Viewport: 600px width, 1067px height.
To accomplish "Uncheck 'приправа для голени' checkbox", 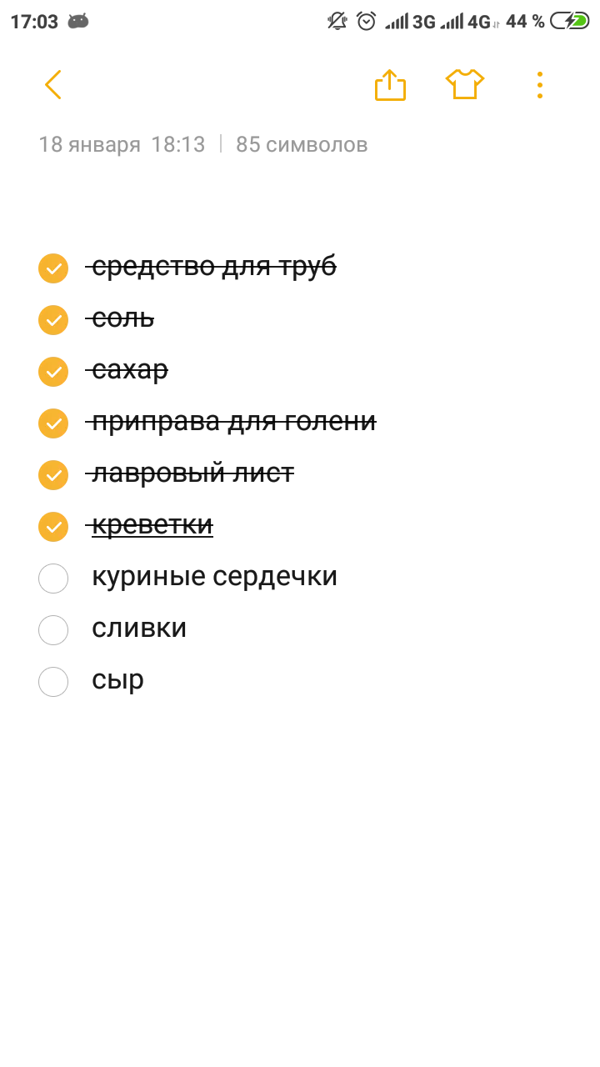I will tap(53, 423).
